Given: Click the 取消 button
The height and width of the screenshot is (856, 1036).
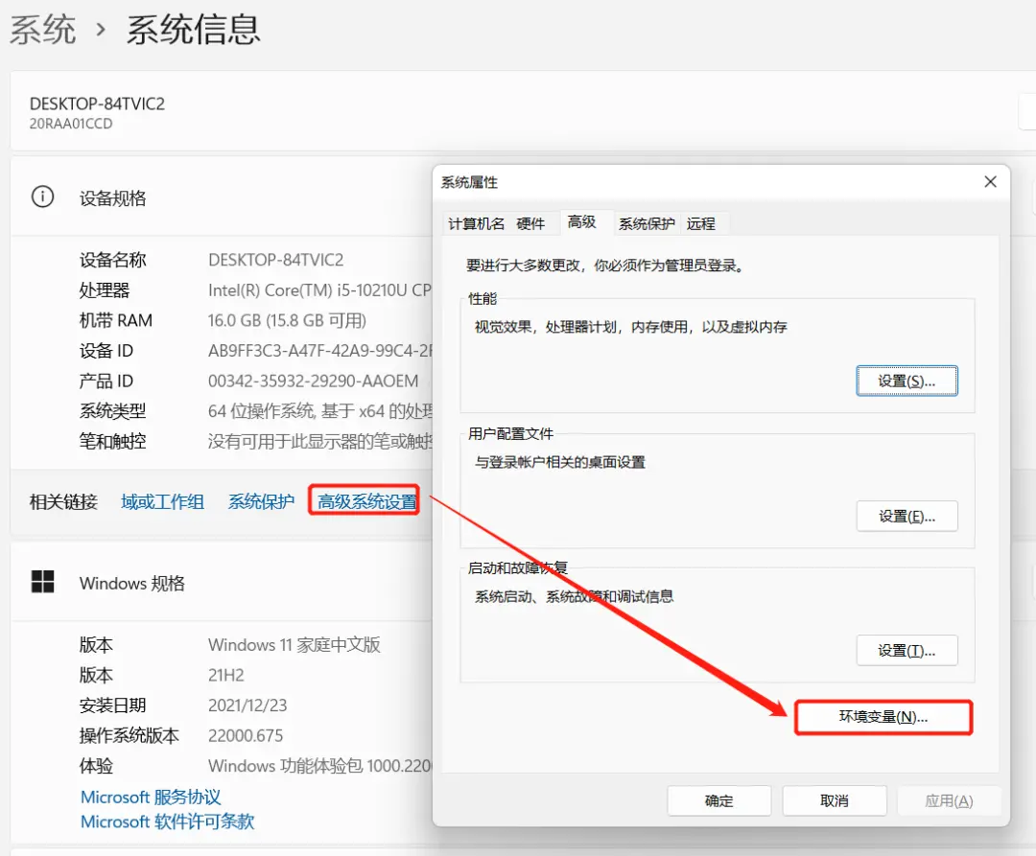Looking at the screenshot, I should [x=834, y=800].
